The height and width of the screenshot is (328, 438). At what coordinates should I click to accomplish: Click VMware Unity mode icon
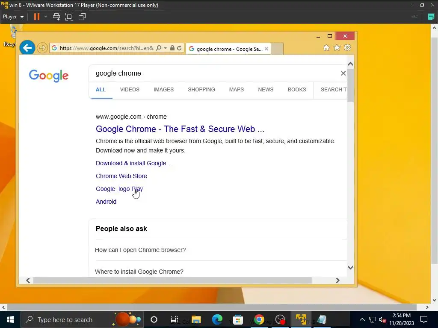(82, 17)
